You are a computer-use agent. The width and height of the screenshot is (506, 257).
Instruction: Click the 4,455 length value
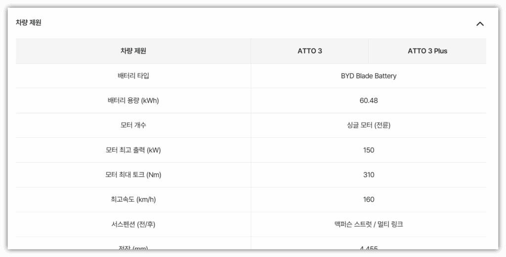tap(369, 247)
